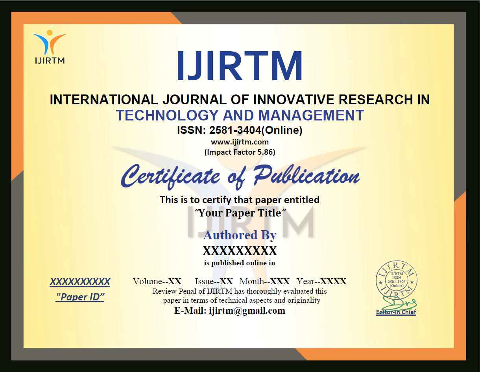Toggle the Impact Factor 5.86 label
Screen dimensions: 480x372
pyautogui.click(x=239, y=152)
